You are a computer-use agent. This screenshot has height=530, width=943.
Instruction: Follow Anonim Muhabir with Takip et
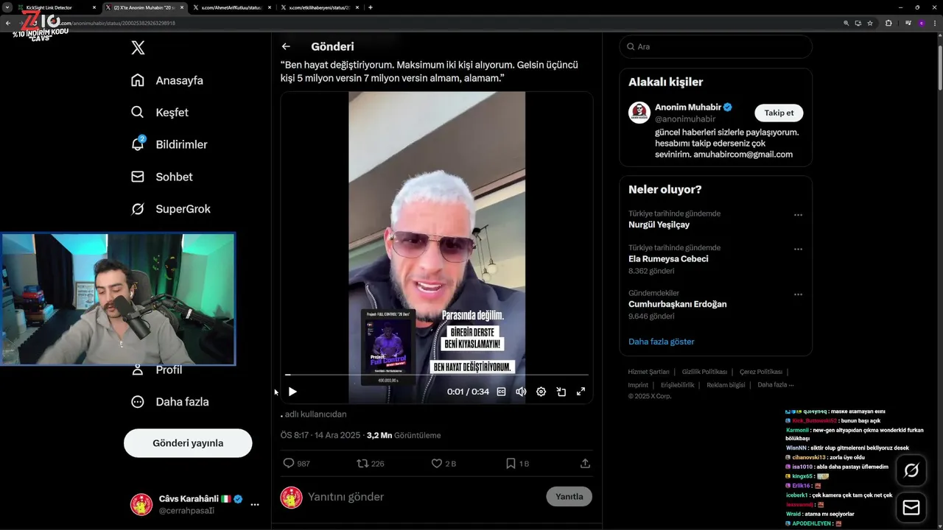[779, 113]
